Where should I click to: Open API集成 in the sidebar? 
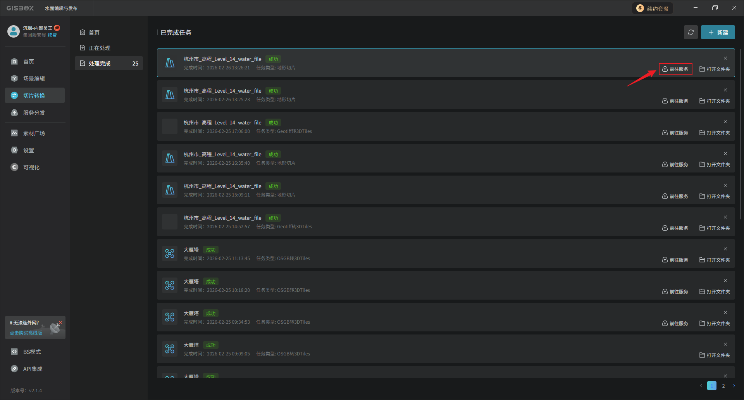[33, 369]
